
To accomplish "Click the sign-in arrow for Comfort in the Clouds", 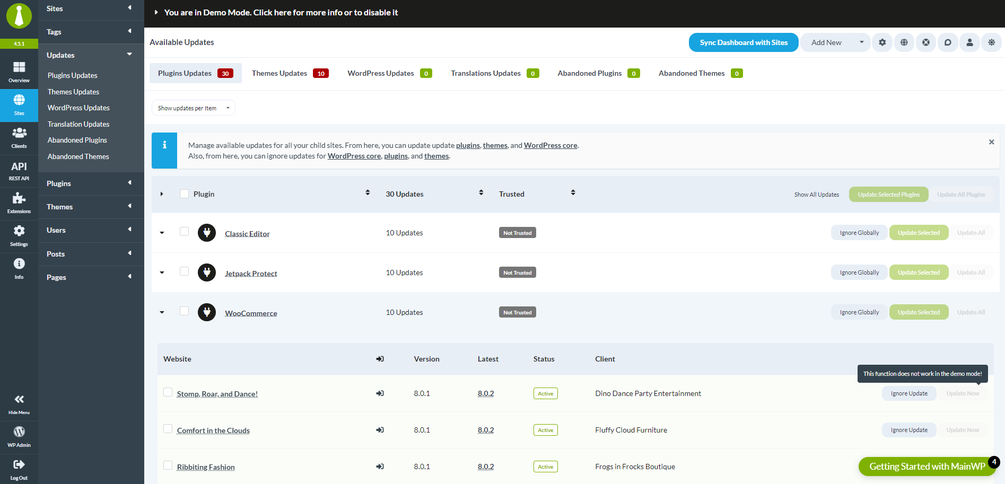I will [x=380, y=430].
